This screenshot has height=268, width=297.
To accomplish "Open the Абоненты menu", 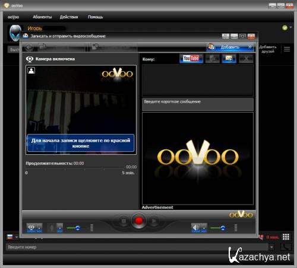I will [x=42, y=17].
